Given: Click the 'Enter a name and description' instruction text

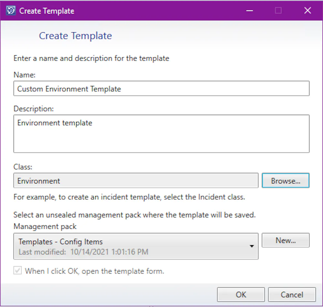Looking at the screenshot, I should coord(91,58).
